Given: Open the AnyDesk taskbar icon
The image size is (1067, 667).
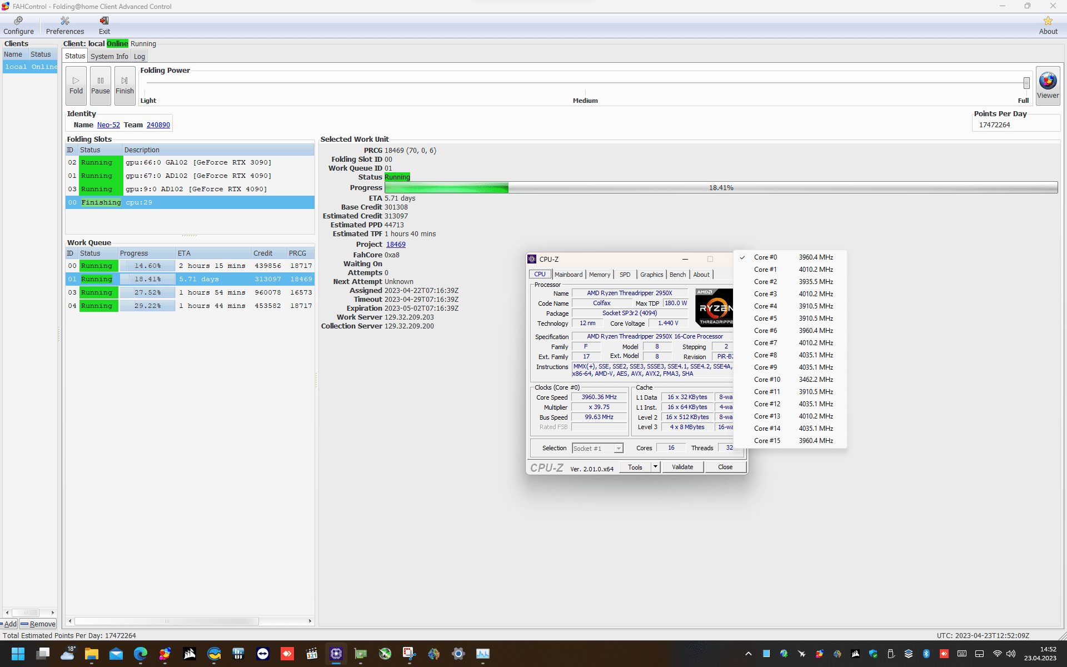Looking at the screenshot, I should 287,654.
